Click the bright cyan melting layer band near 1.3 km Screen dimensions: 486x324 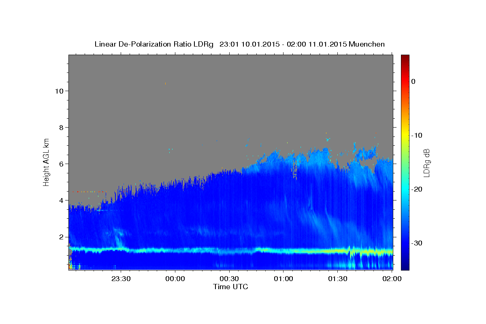coord(231,251)
